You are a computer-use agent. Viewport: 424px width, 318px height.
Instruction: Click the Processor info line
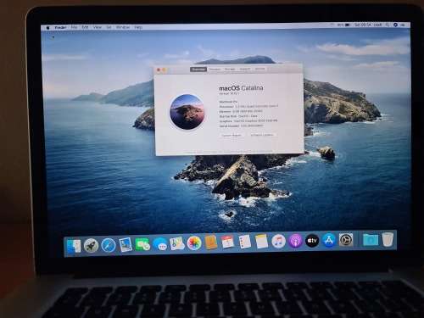tap(248, 106)
